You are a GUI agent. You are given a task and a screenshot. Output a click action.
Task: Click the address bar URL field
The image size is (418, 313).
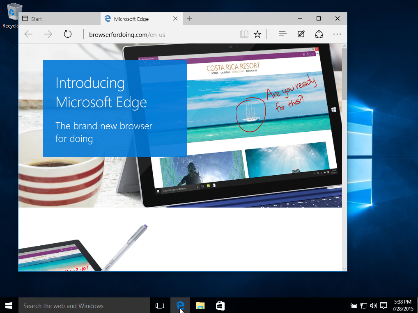(160, 35)
